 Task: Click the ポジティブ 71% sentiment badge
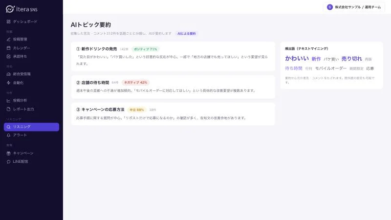(146, 49)
